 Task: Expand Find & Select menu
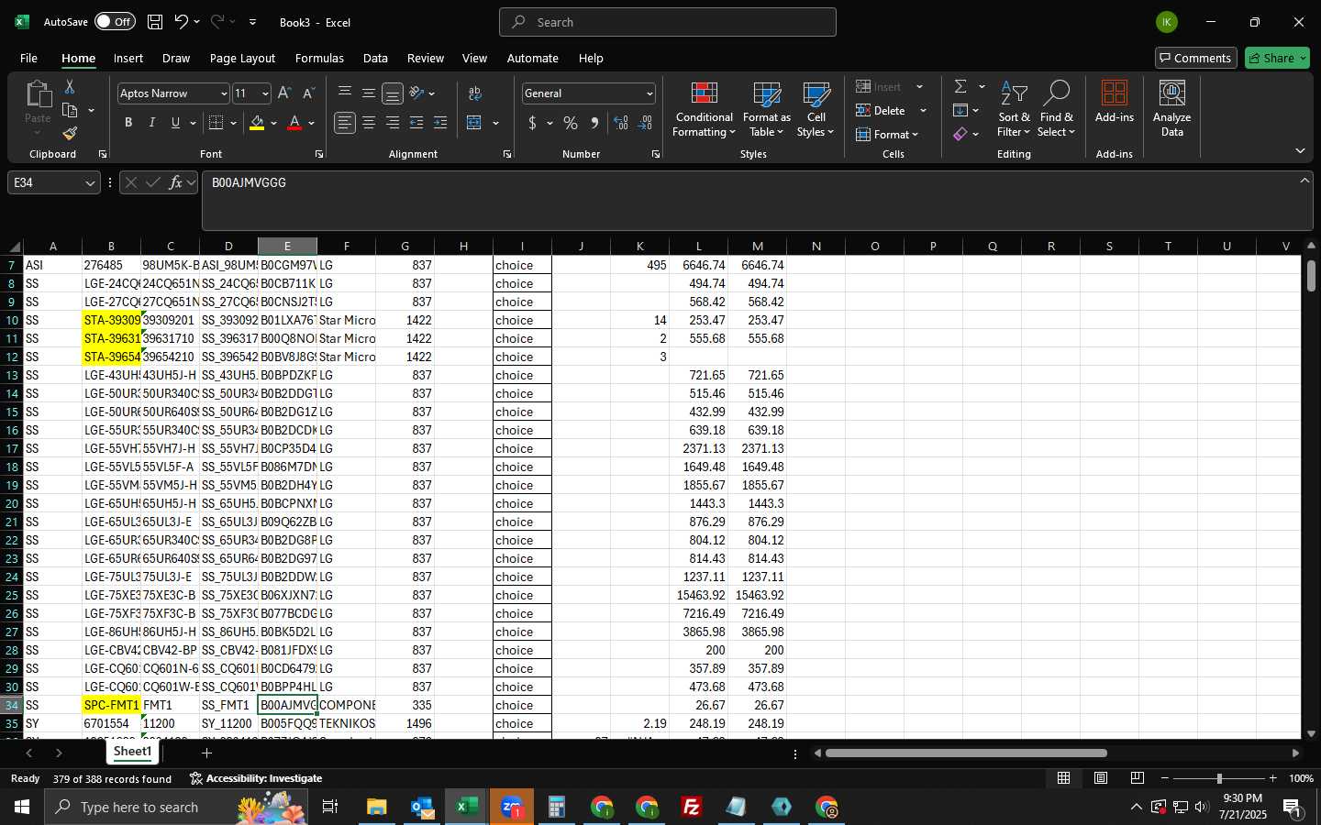pos(1056,110)
